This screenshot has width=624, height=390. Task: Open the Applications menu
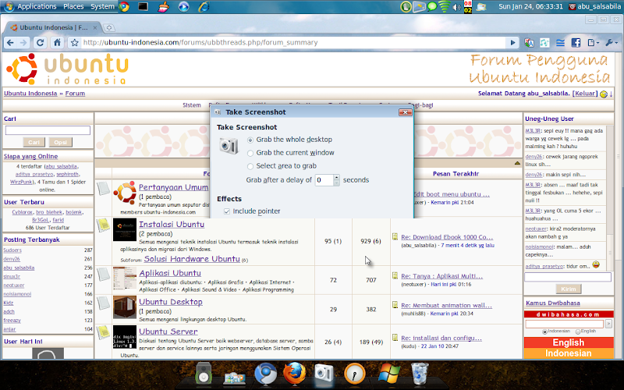click(x=37, y=6)
